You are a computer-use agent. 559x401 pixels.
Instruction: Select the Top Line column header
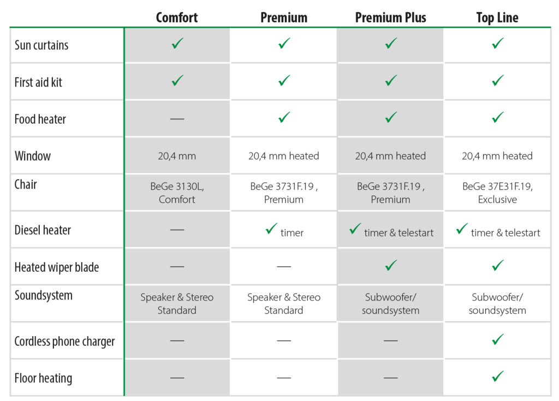(497, 17)
